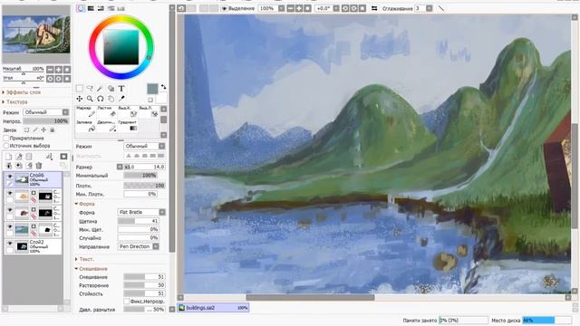Expand the Текст. section
Screen dimensions: 580x326
pyautogui.click(x=86, y=259)
